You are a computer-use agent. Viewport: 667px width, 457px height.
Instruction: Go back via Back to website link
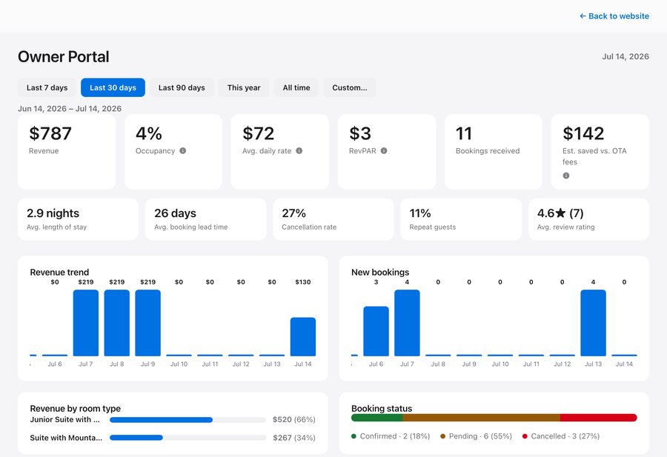(614, 16)
